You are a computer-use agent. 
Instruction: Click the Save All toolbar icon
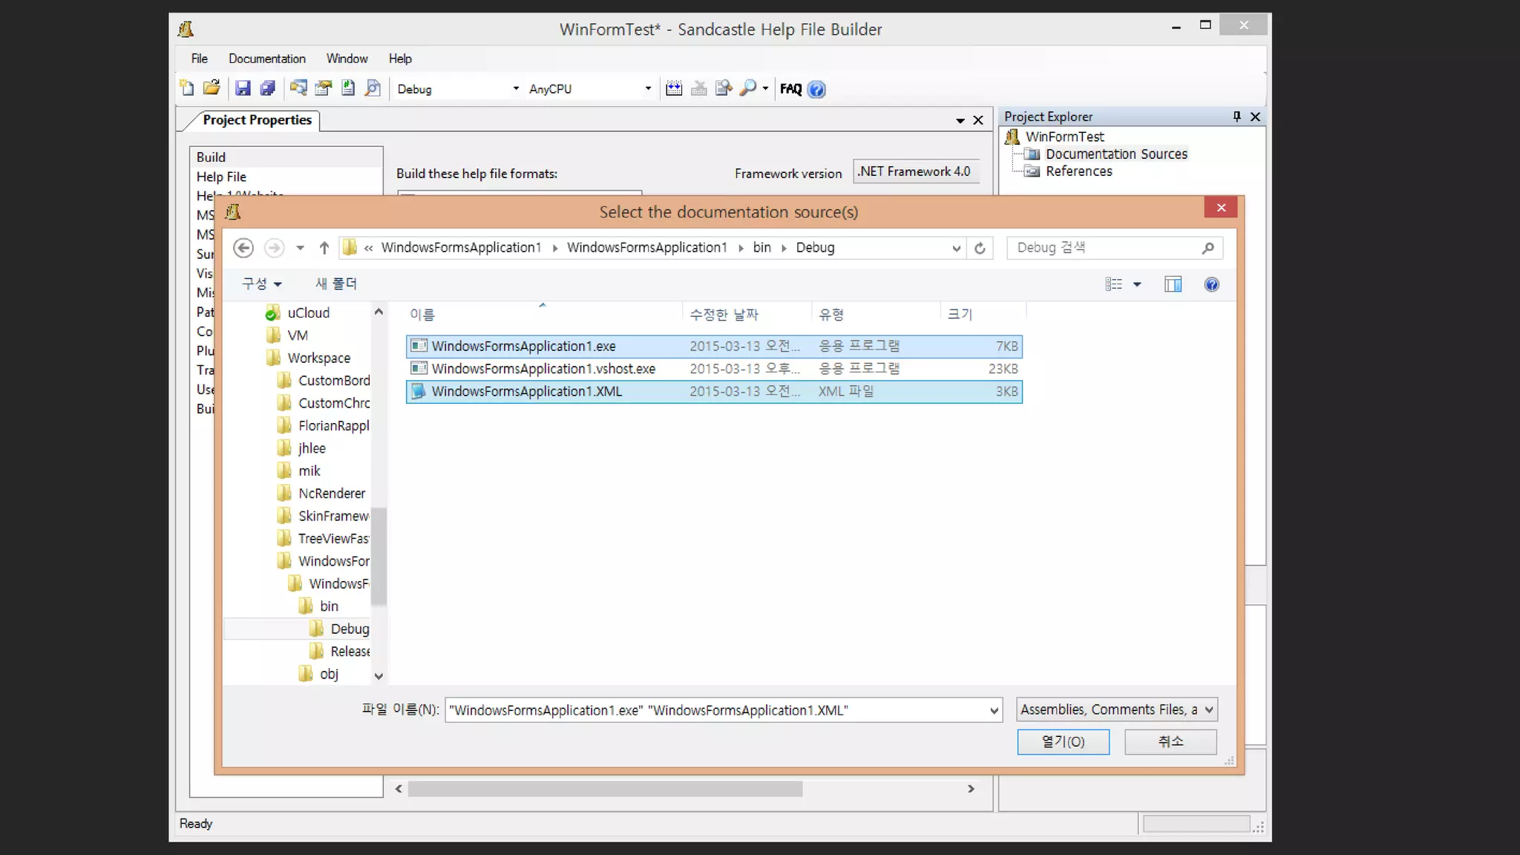(x=267, y=88)
